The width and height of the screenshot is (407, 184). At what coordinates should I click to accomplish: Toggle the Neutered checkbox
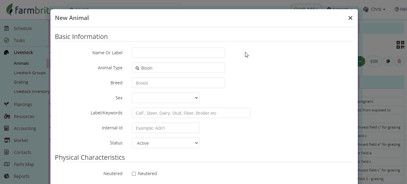click(134, 174)
